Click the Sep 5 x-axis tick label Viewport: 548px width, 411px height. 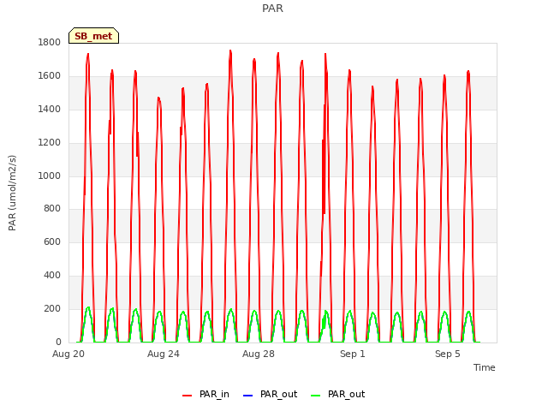point(448,354)
